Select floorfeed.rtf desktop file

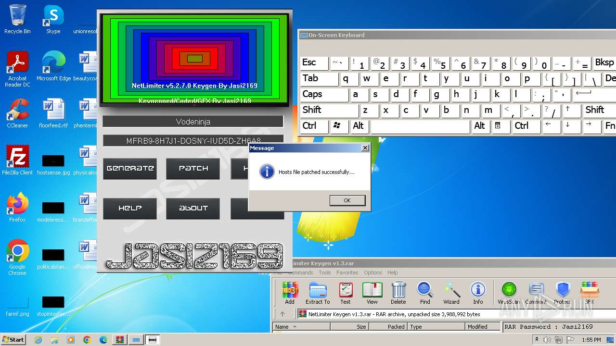tap(53, 113)
